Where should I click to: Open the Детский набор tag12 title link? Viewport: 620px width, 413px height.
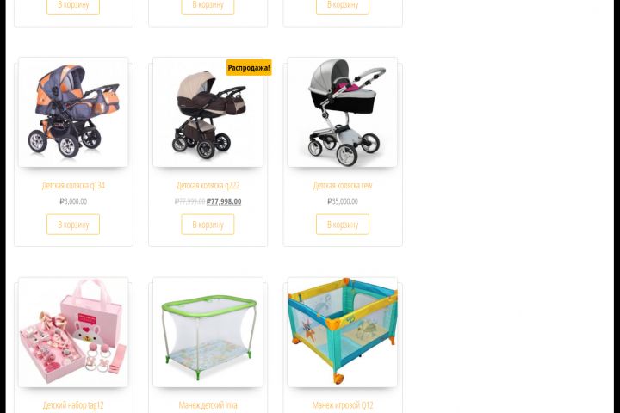[73, 405]
